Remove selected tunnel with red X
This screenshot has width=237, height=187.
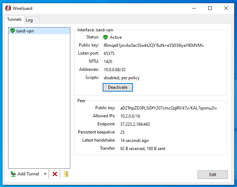click(x=55, y=174)
